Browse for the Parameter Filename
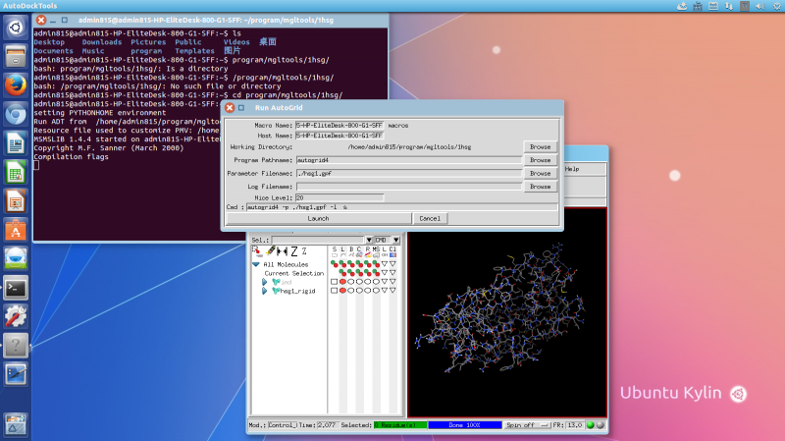Viewport: 785px width, 441px height. click(540, 173)
